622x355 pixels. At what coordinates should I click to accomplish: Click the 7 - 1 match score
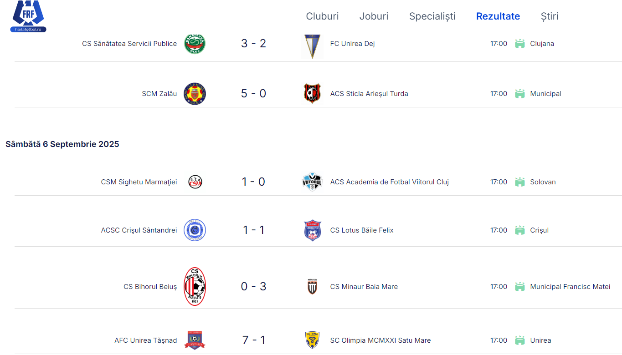[x=253, y=340]
